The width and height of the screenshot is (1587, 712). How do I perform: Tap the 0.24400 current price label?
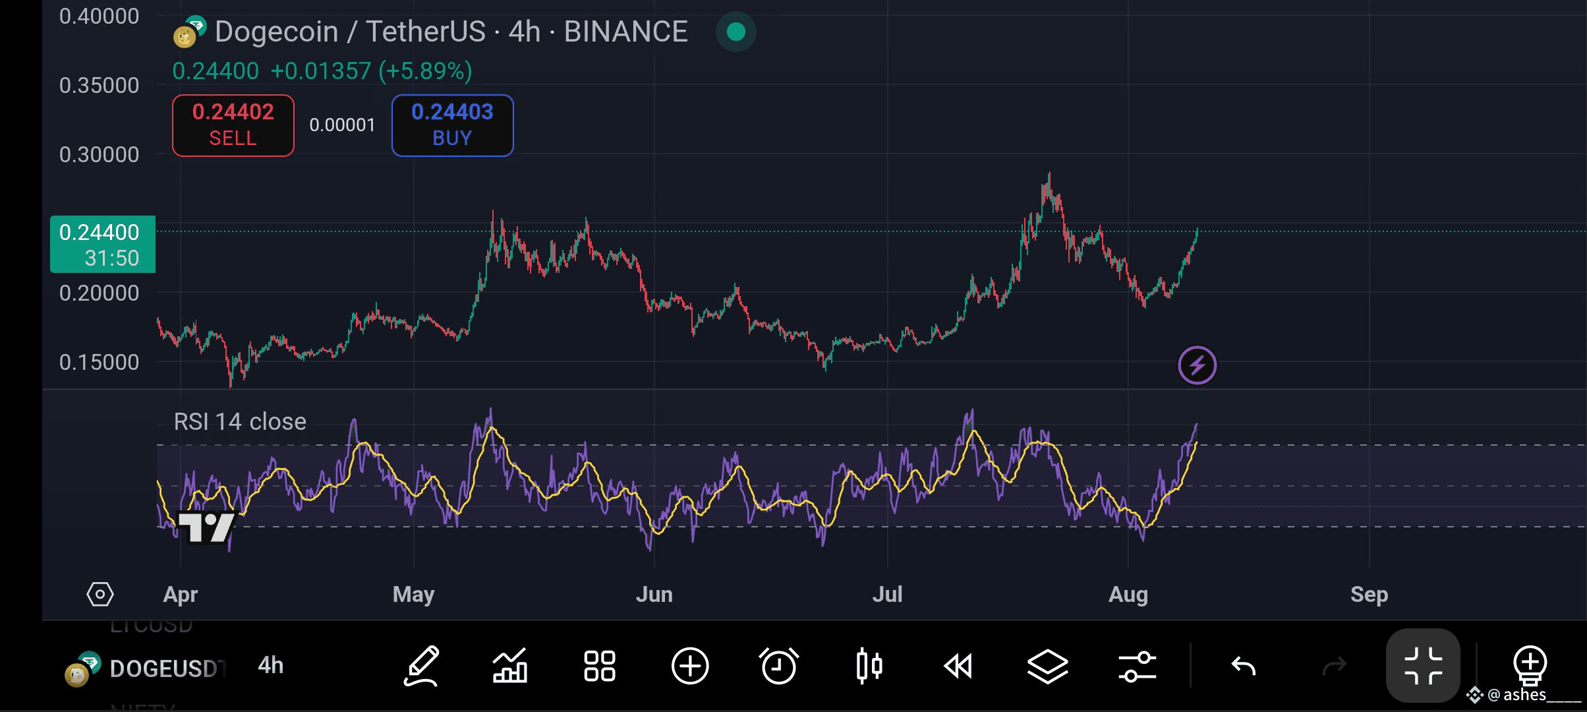[x=103, y=245]
